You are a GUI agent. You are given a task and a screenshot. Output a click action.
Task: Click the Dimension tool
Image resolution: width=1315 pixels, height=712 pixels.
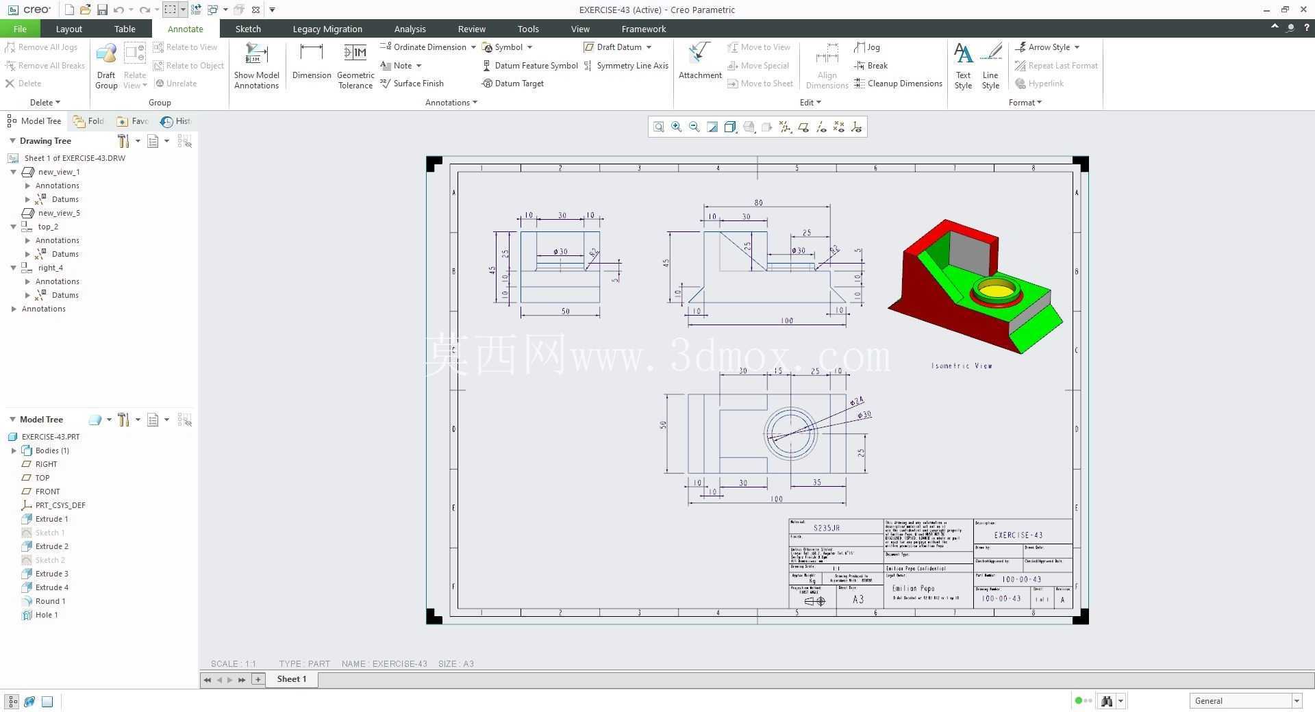tap(312, 62)
